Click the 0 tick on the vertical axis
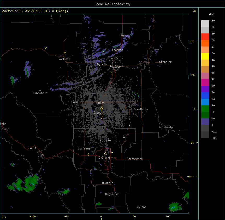 point(194,109)
